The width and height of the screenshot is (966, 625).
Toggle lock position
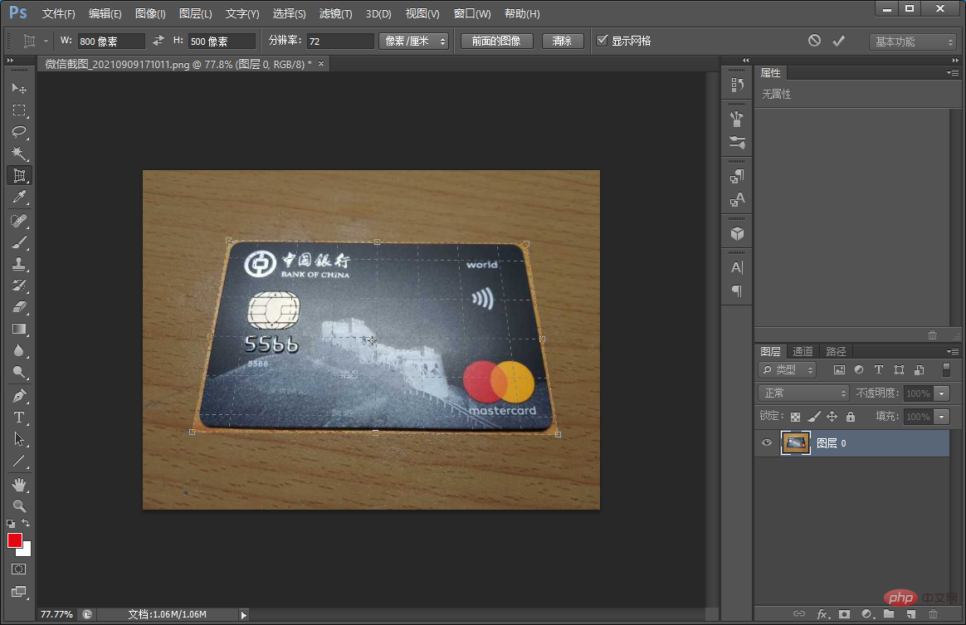pos(832,417)
